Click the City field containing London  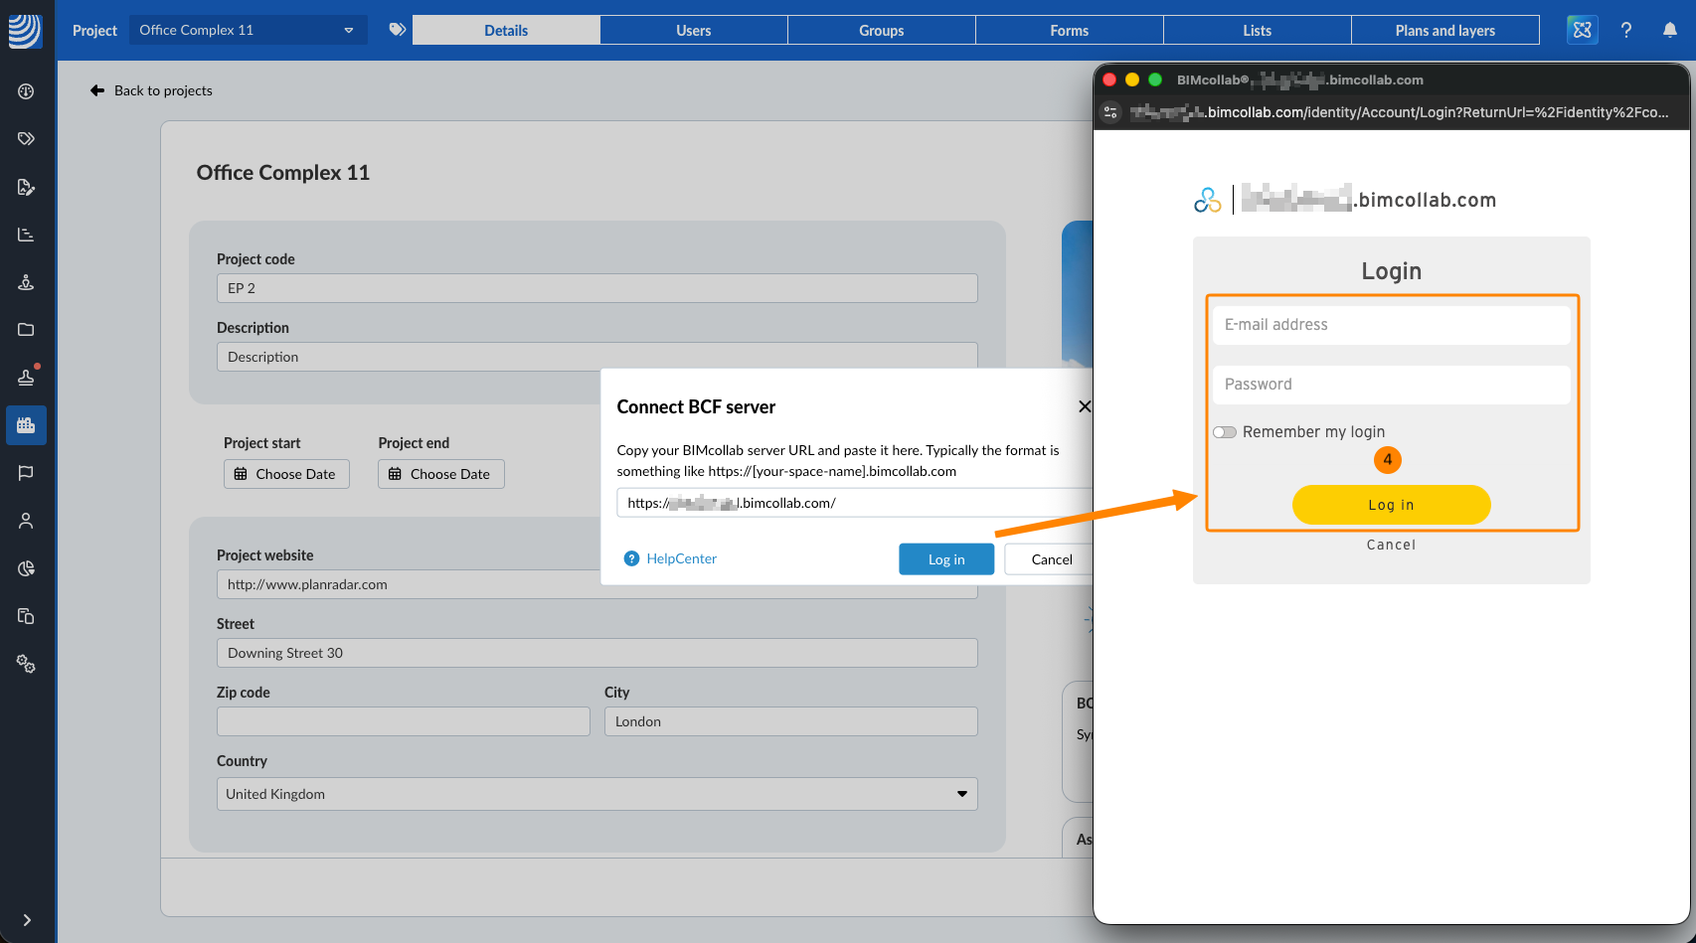tap(791, 721)
